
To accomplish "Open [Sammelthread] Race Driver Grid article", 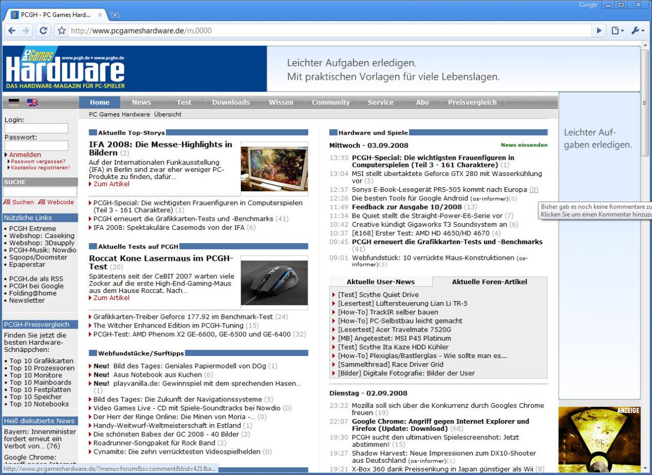I will click(390, 364).
